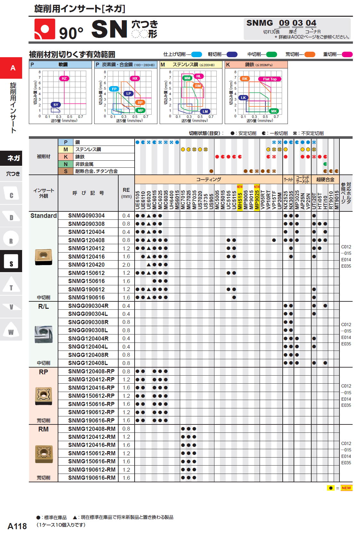Click the SY badge in soft steel chart
359x534 pixels.
pyautogui.click(x=56, y=105)
